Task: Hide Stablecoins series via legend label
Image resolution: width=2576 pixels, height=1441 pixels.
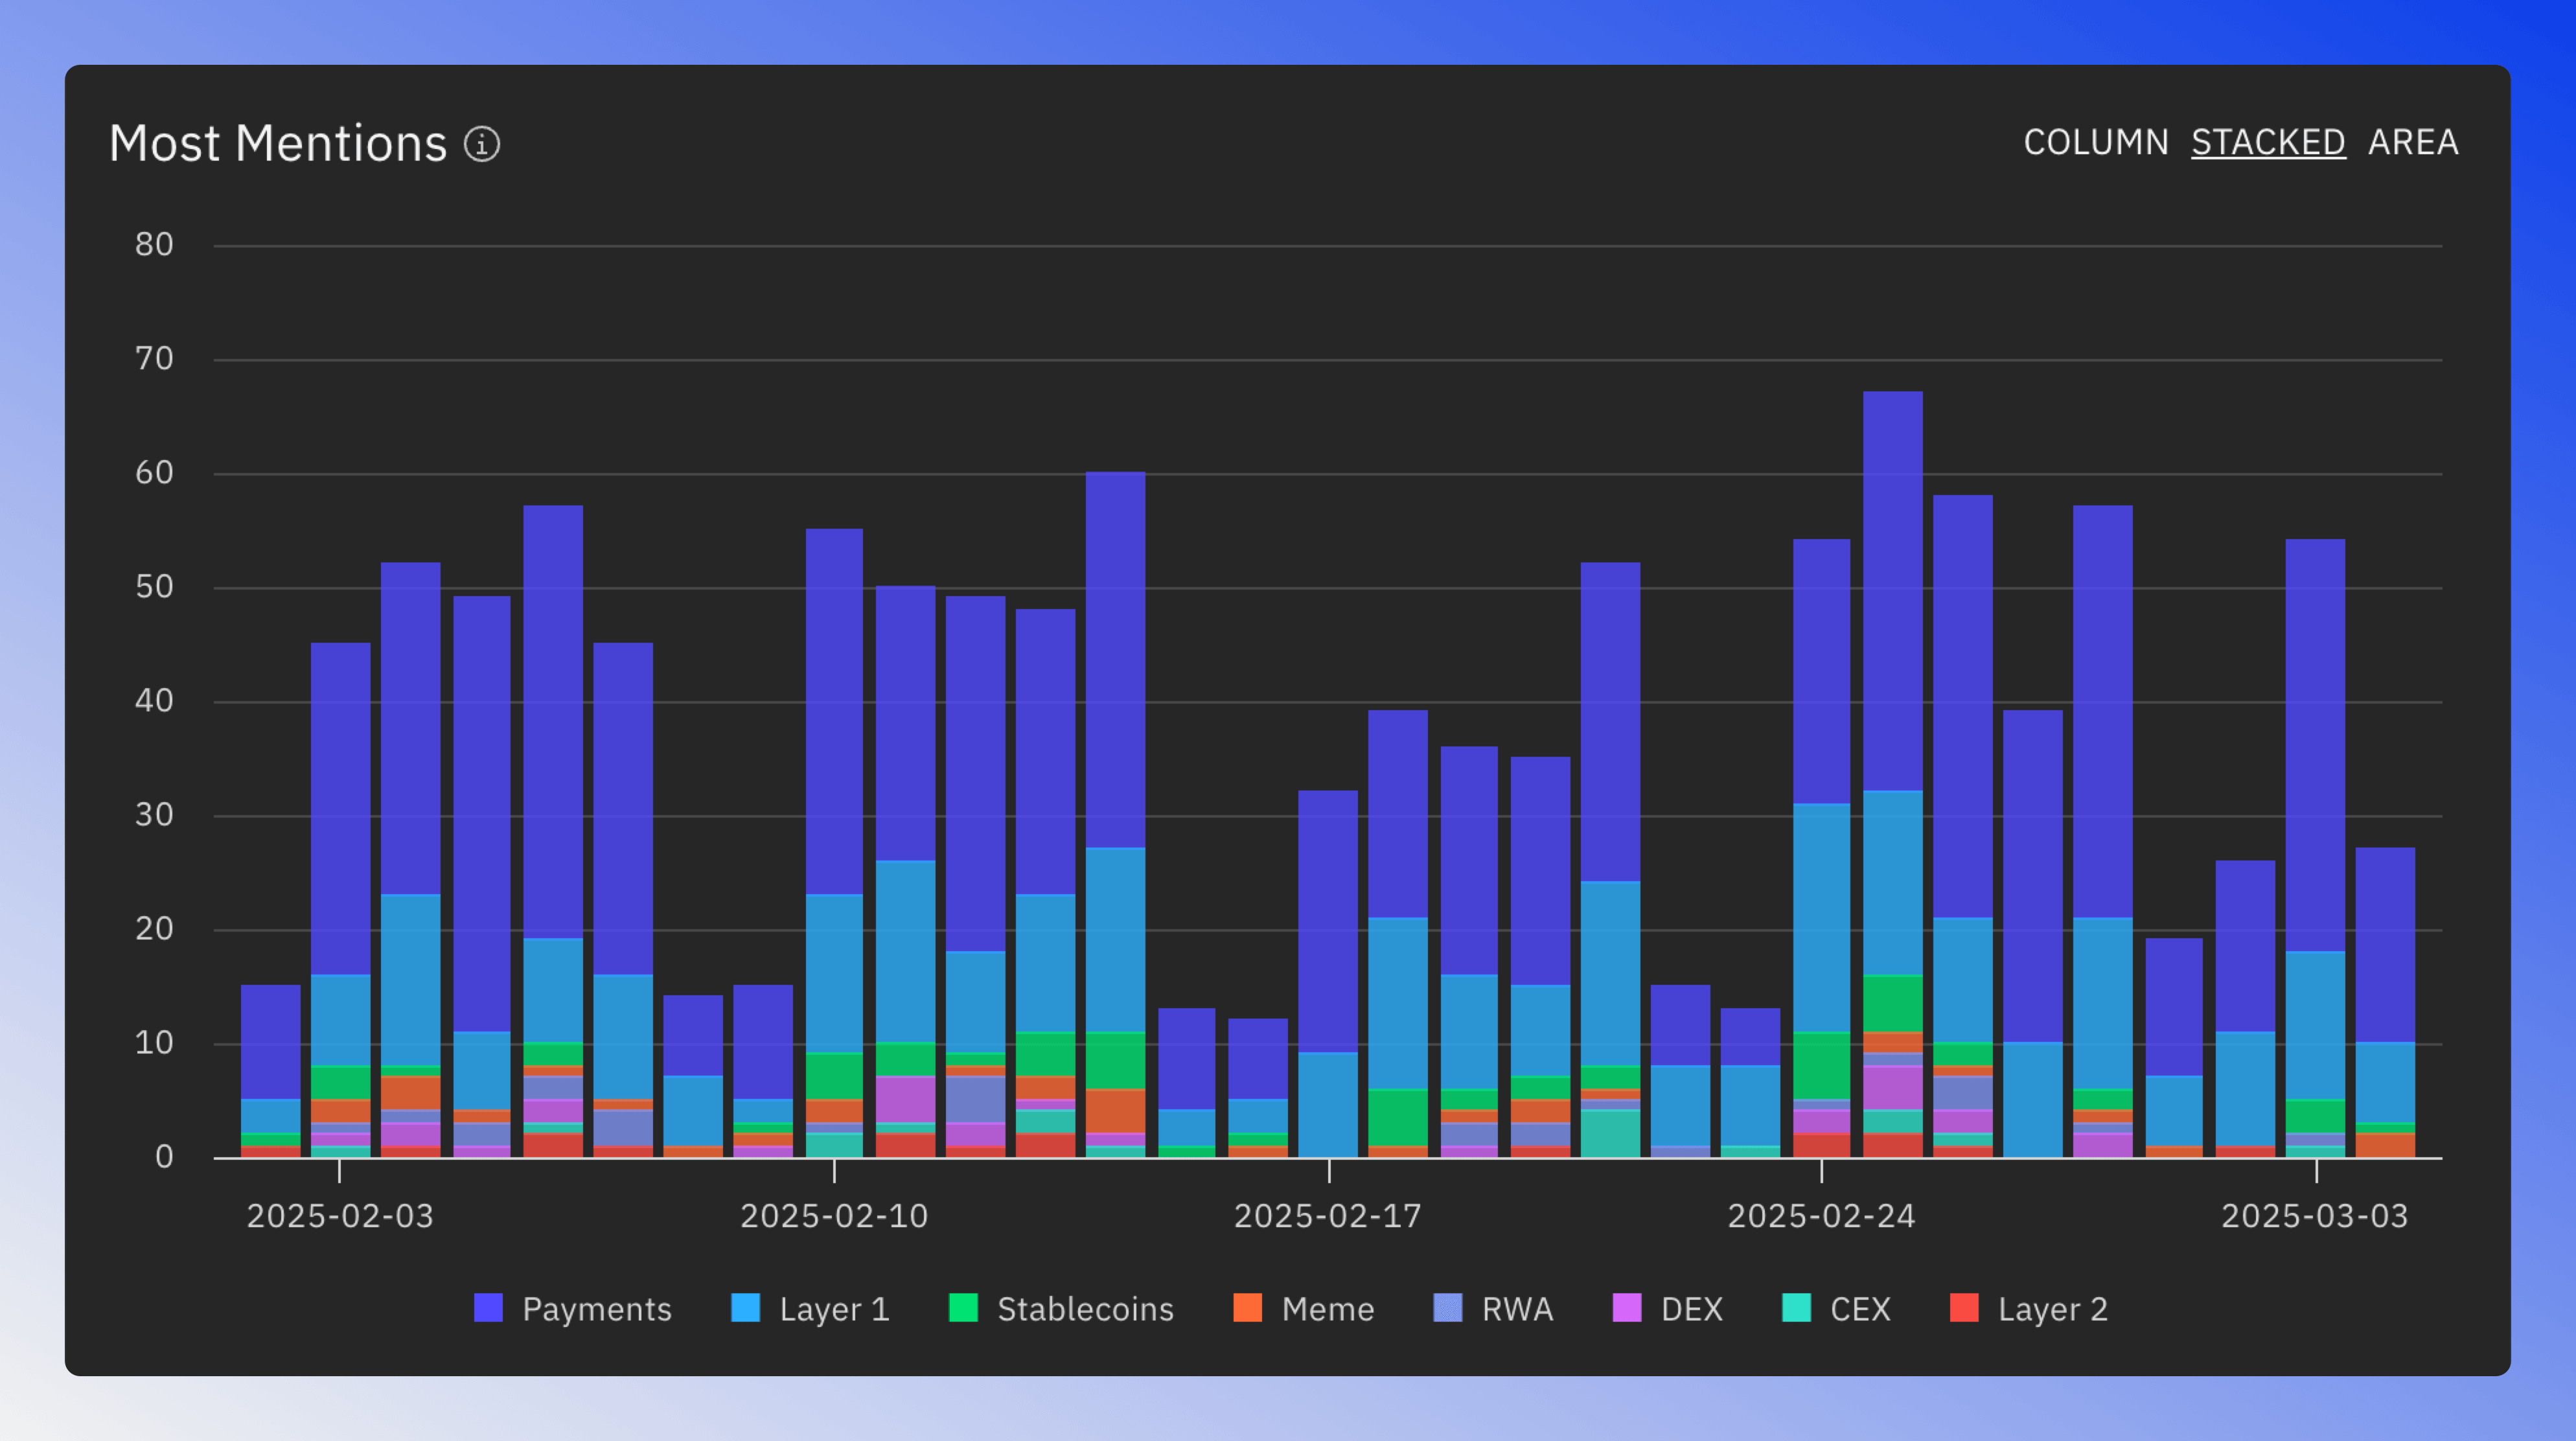Action: pyautogui.click(x=1086, y=1309)
